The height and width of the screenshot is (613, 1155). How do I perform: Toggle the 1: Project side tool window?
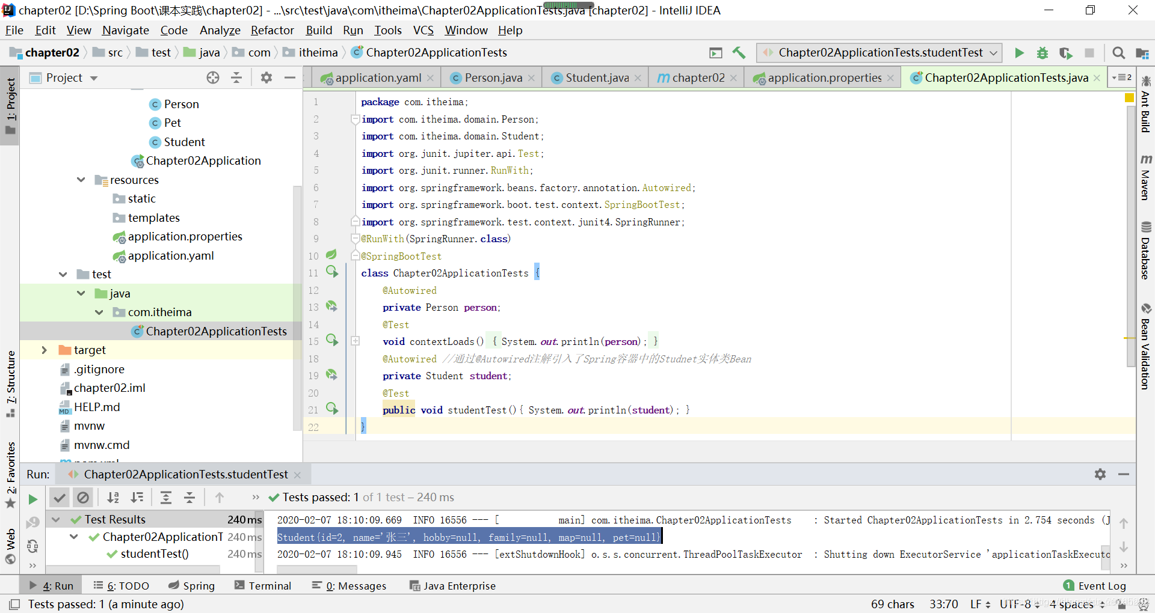(x=10, y=106)
